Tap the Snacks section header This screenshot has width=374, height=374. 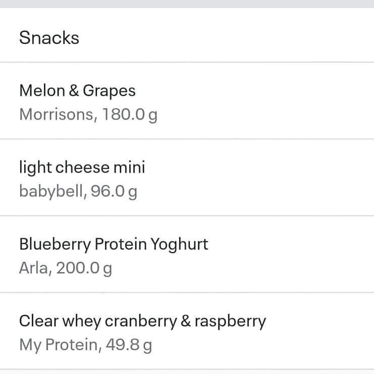tap(49, 38)
